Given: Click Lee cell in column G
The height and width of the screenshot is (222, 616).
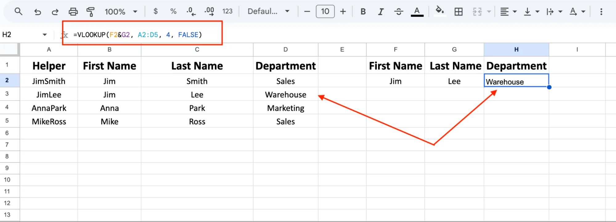Looking at the screenshot, I should coord(454,81).
